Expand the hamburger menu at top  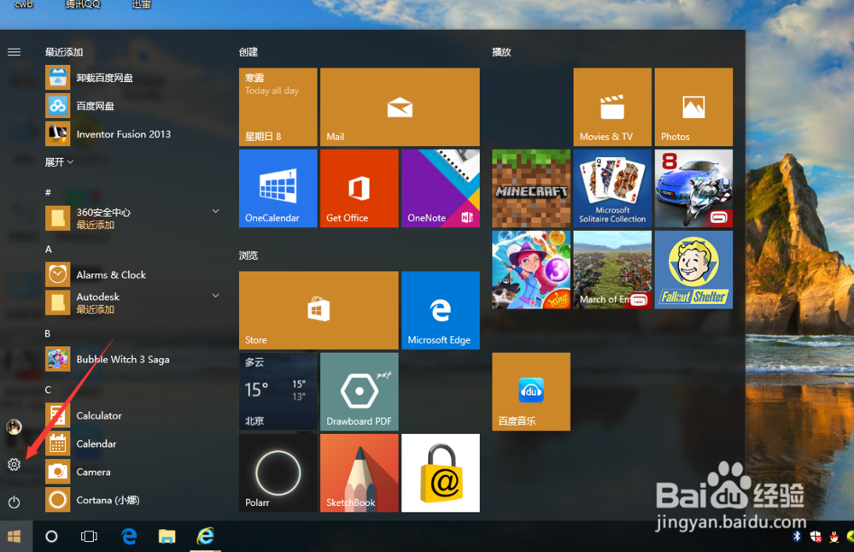(14, 52)
